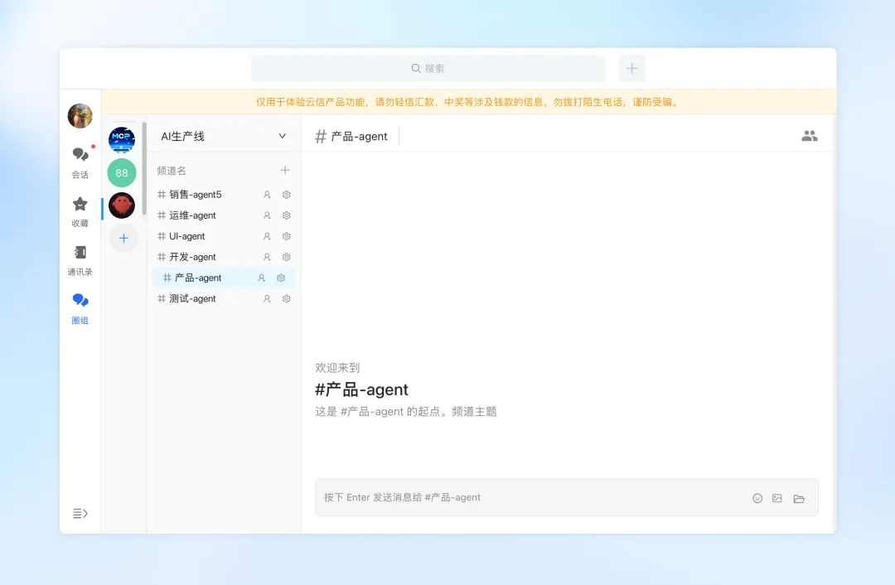Select the red mascot server avatar
This screenshot has height=585, width=895.
click(x=122, y=205)
